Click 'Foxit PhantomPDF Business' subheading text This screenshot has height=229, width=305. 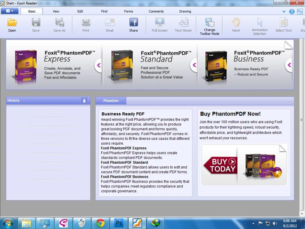(125, 177)
